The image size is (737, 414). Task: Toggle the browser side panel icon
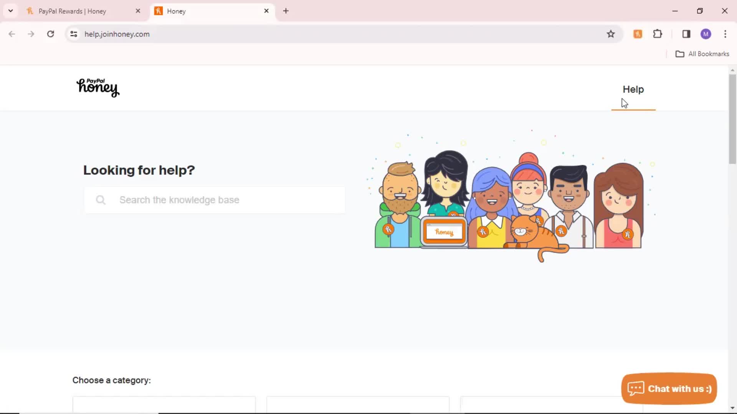coord(686,34)
